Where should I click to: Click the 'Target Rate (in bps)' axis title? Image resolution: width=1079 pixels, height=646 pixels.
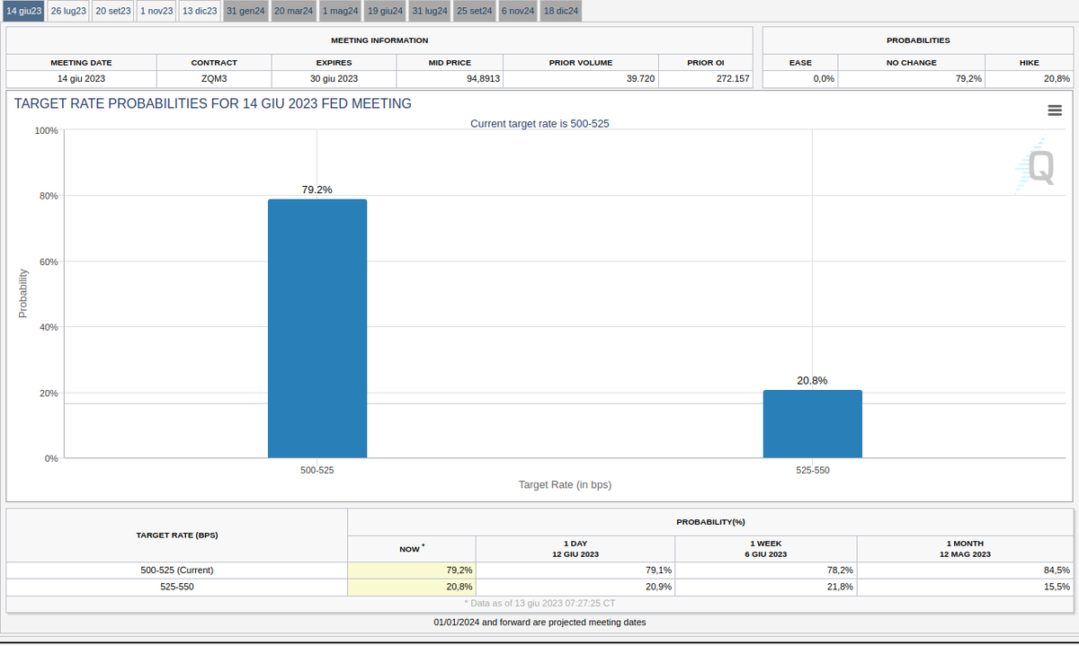[565, 484]
